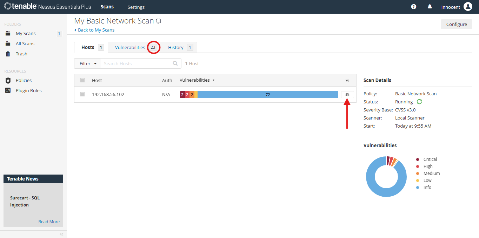Click the Auth column header
This screenshot has width=479, height=238.
click(167, 80)
